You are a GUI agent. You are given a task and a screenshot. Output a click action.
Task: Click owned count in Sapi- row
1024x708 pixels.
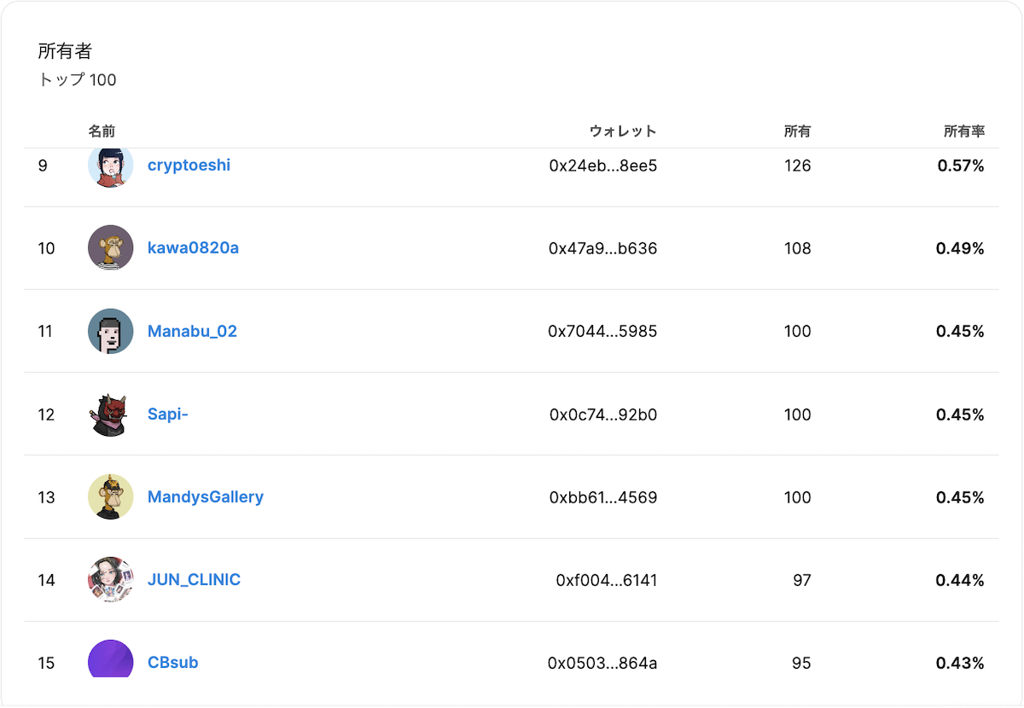797,415
